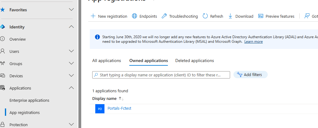Click the feedback person icon
Screen dimensions: 318x128
tap(307, 16)
